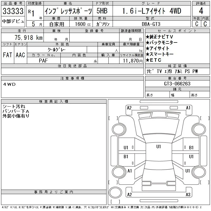Viewport: 211px width, 211px height.
Task: Click the lot number 33333
Action: tap(13, 11)
